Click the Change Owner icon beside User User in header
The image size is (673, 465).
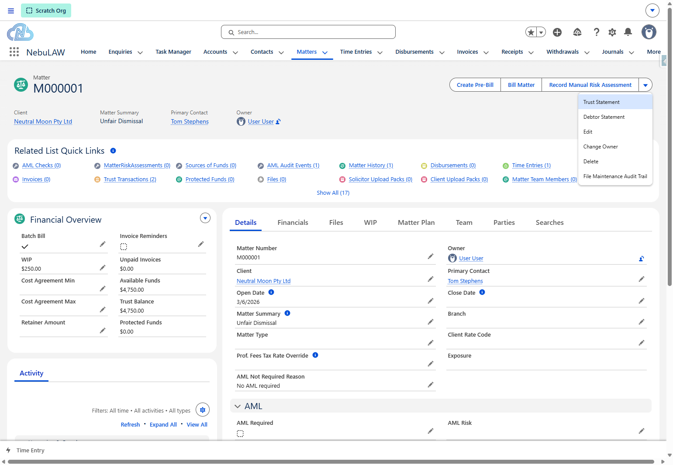(x=278, y=121)
